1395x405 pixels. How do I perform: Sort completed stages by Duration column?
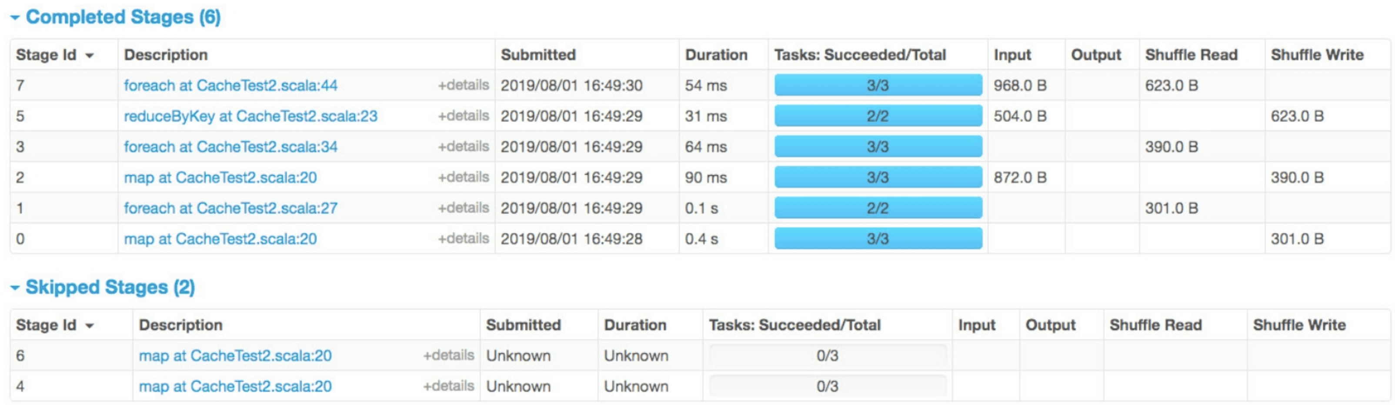pos(716,55)
